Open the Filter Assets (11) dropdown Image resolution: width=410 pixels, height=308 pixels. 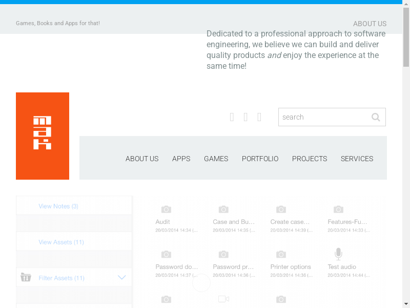click(61, 278)
